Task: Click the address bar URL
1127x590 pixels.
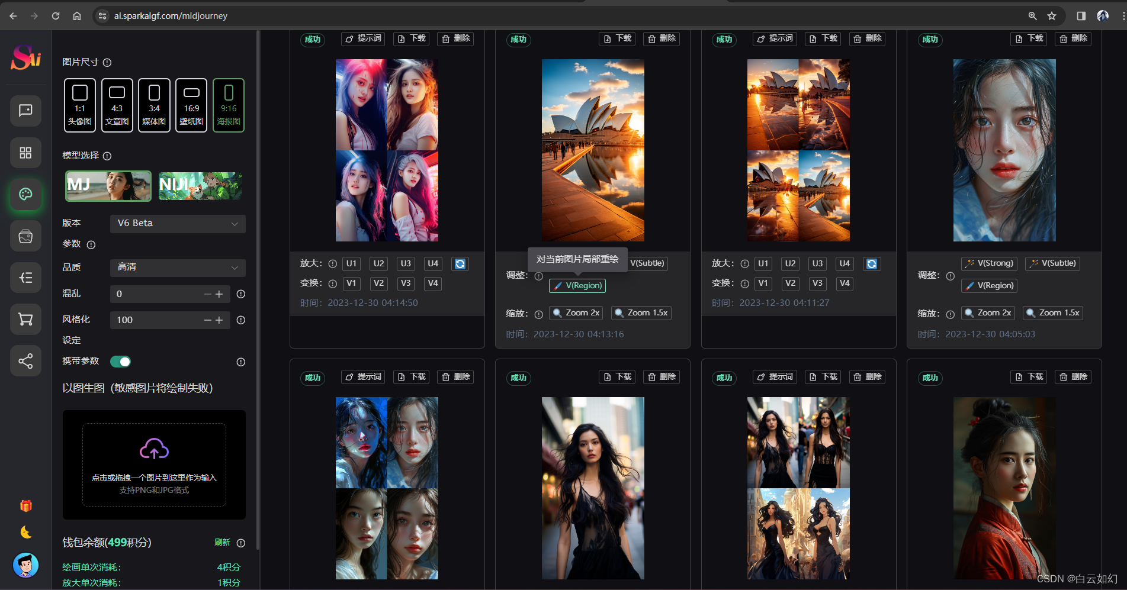Action: pyautogui.click(x=171, y=16)
